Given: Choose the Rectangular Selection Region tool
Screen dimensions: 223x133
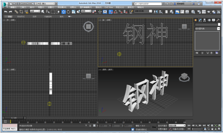Looking at the screenshot, I should (x=53, y=12).
